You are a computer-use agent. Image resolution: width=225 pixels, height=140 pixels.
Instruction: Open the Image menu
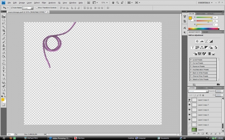22,3
